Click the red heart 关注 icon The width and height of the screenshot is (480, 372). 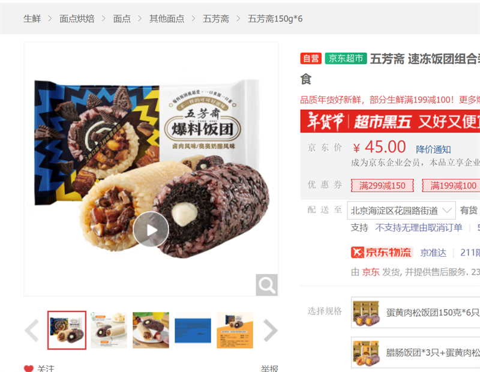click(x=29, y=368)
